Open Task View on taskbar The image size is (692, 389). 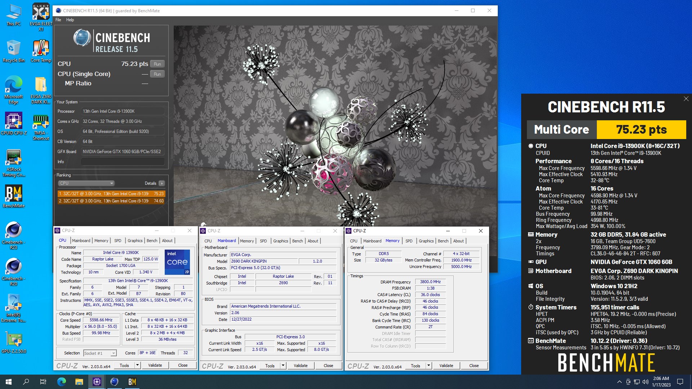(x=43, y=382)
